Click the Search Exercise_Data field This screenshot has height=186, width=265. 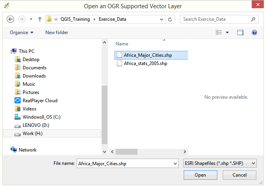click(216, 19)
